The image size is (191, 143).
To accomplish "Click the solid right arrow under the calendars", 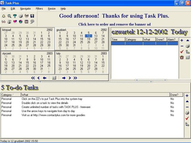I will coord(64,78).
